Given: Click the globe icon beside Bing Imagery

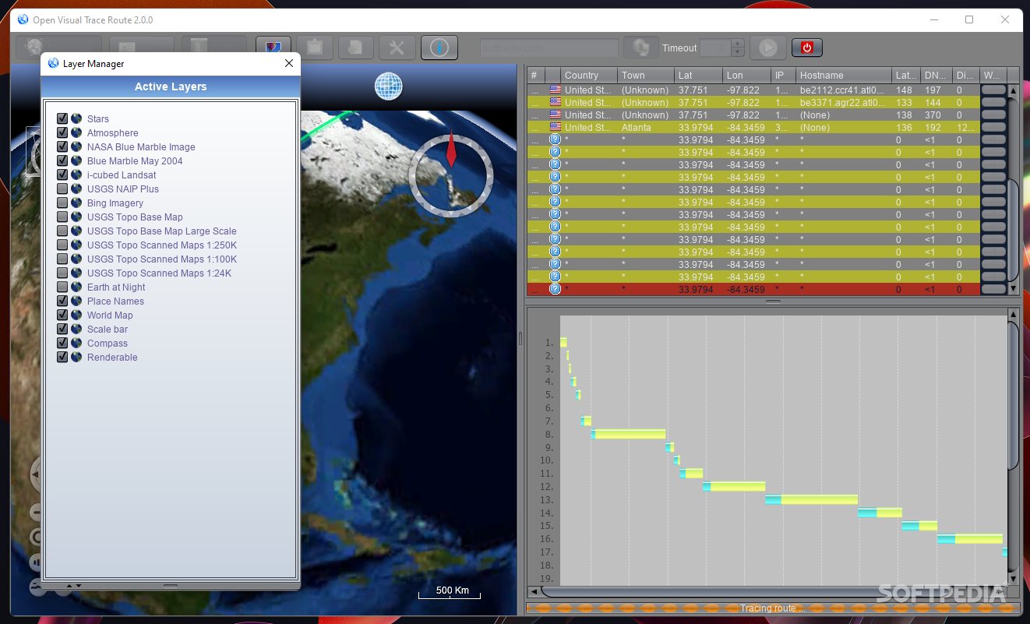Looking at the screenshot, I should pyautogui.click(x=76, y=203).
